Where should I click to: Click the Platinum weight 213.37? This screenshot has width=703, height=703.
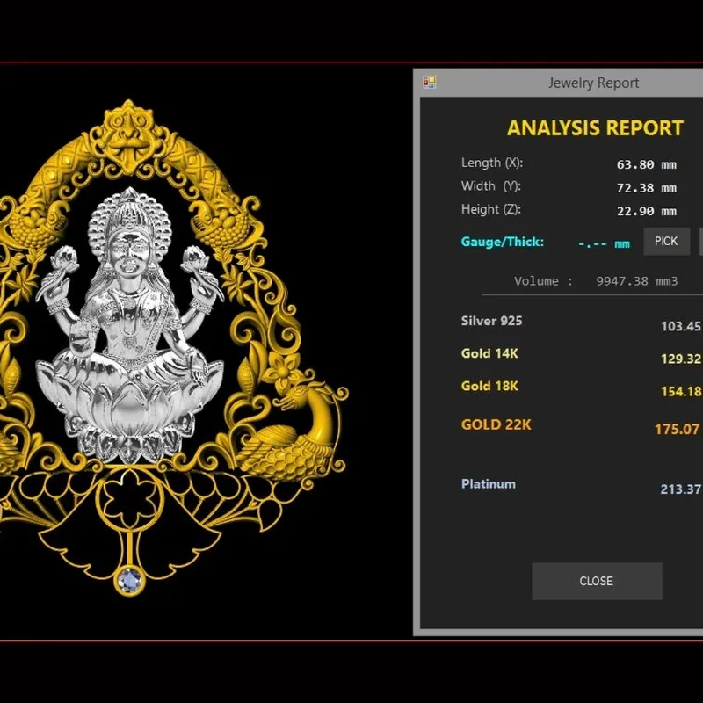click(x=681, y=489)
